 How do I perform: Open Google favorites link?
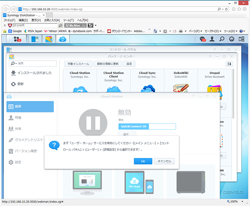[x=15, y=31]
